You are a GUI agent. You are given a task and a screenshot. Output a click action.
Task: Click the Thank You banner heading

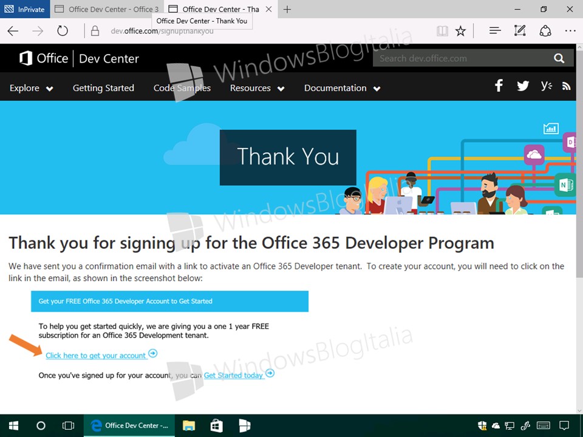pos(288,157)
